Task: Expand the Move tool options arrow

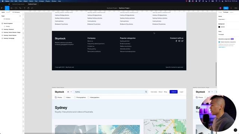Action: tap(8, 8)
